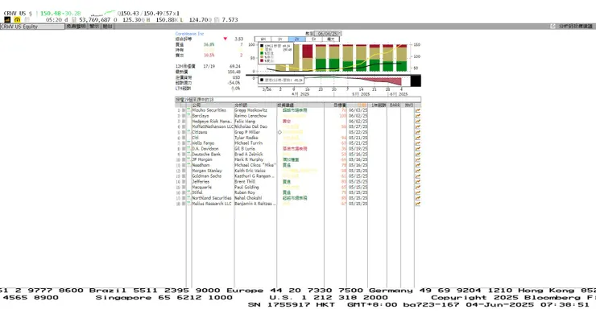This screenshot has height=322, width=596.
Task: Open the chart icon in Deutsche Bank row
Action: coord(418,155)
